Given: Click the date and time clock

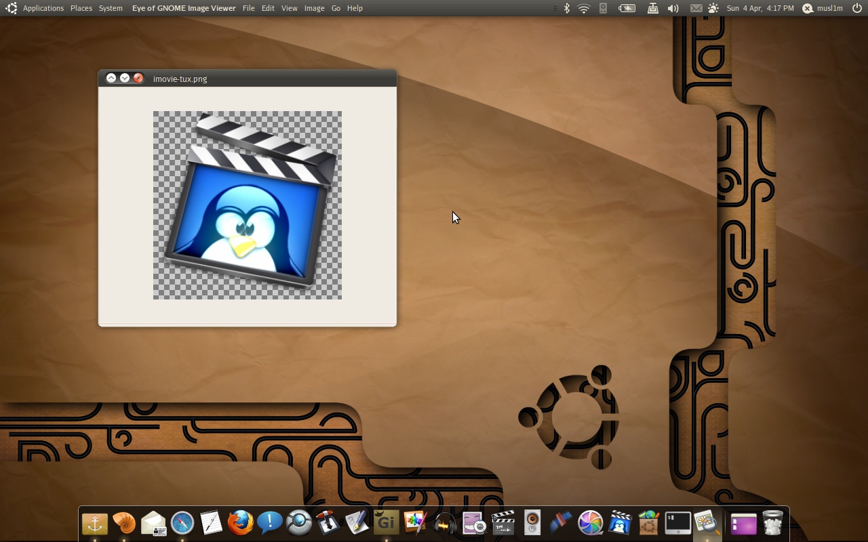Looking at the screenshot, I should click(760, 8).
